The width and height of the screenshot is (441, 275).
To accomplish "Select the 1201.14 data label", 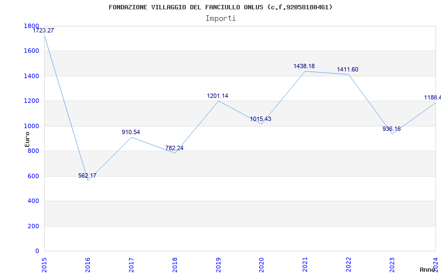I will click(x=217, y=96).
